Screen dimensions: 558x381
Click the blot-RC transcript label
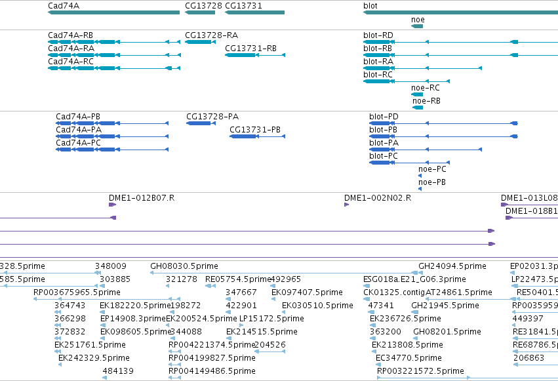coord(378,75)
